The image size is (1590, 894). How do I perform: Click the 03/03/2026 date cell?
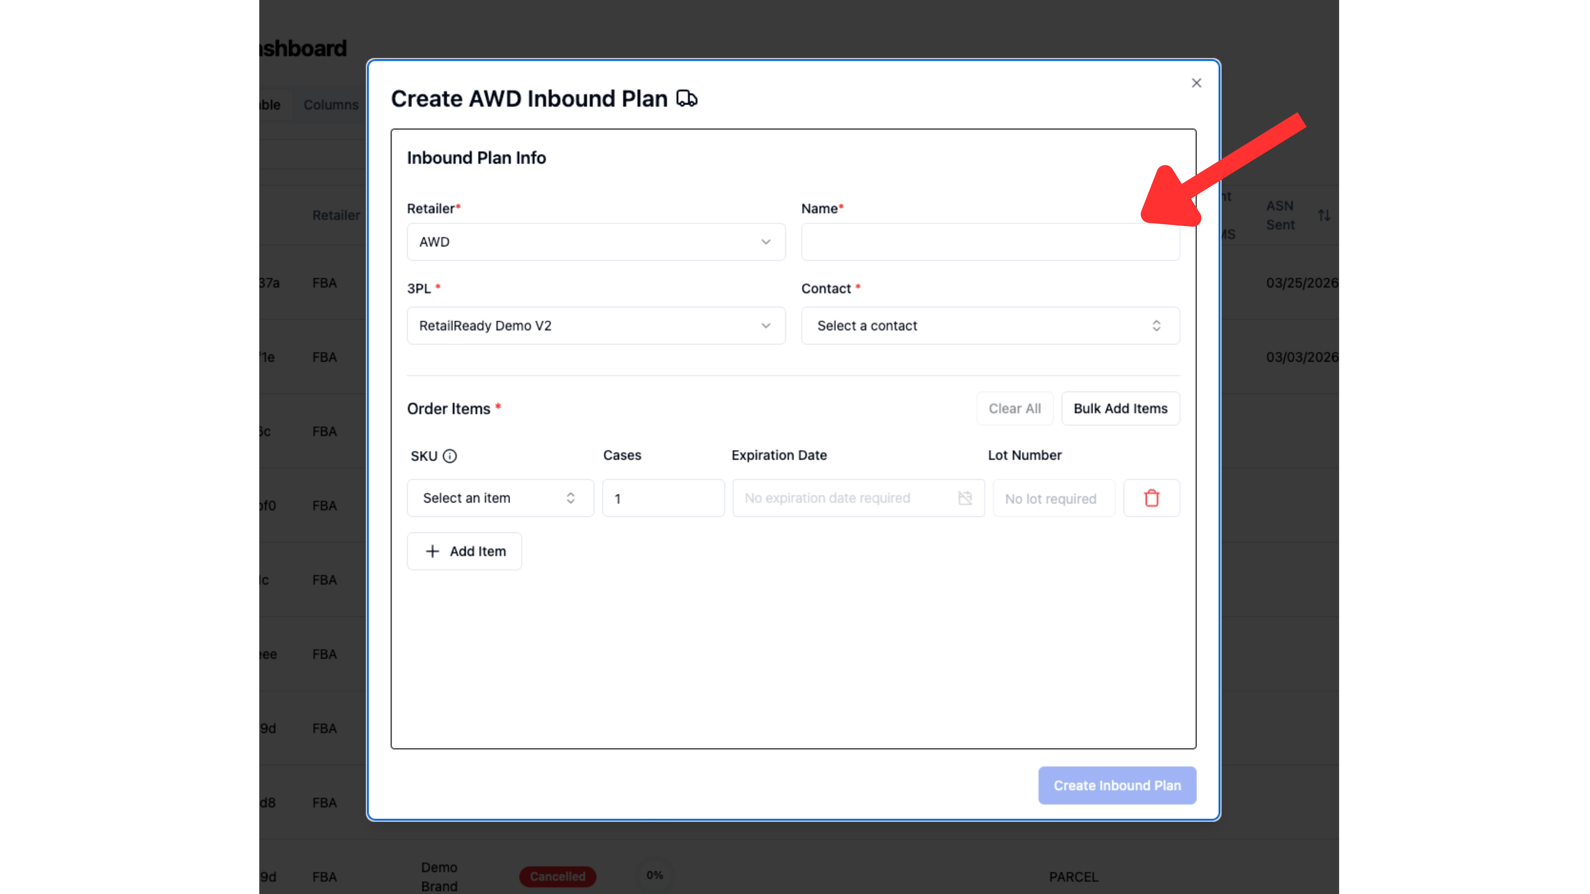click(x=1302, y=357)
